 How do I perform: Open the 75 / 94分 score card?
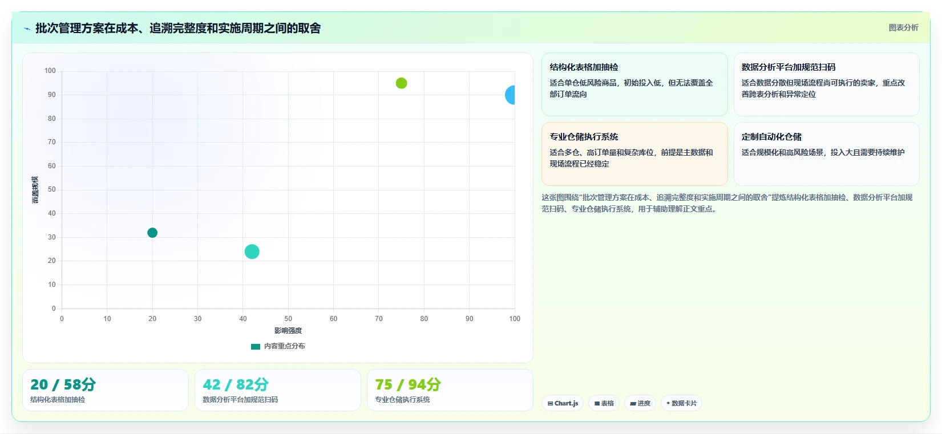450,390
